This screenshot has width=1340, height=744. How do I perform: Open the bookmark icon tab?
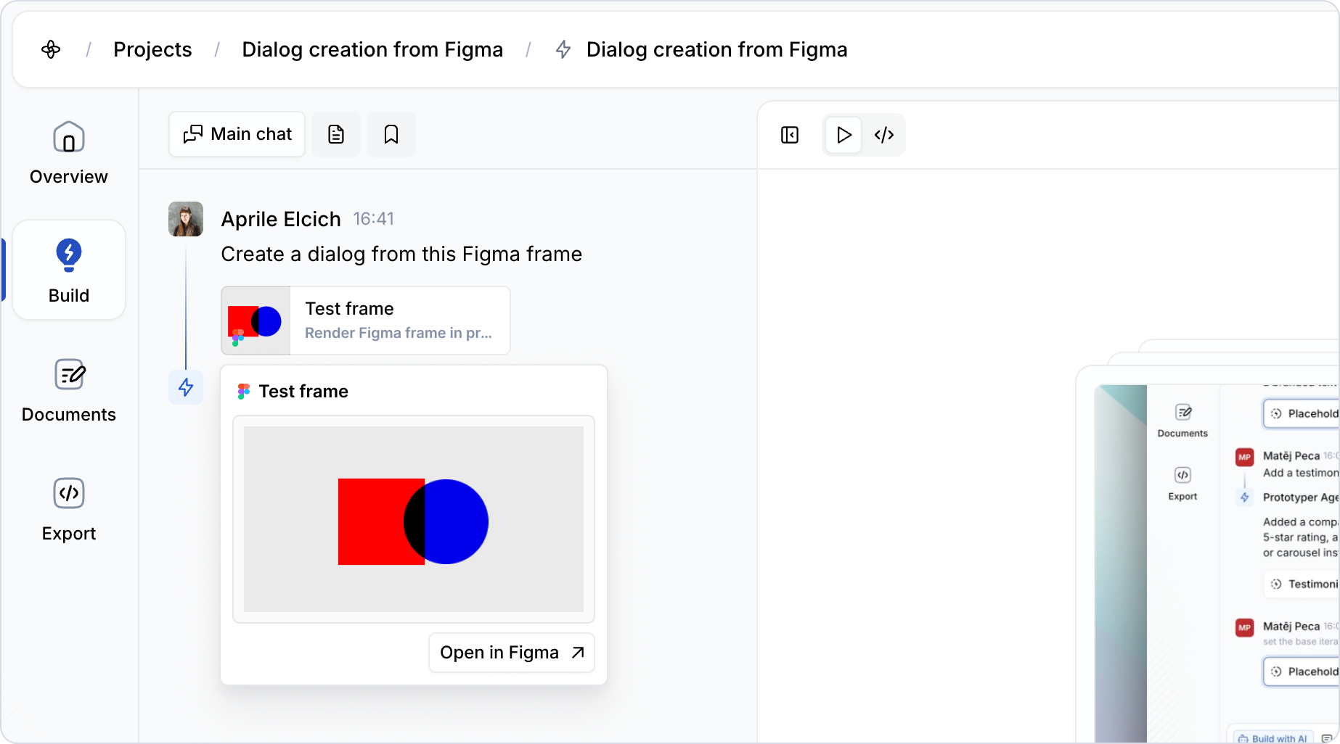(x=391, y=134)
